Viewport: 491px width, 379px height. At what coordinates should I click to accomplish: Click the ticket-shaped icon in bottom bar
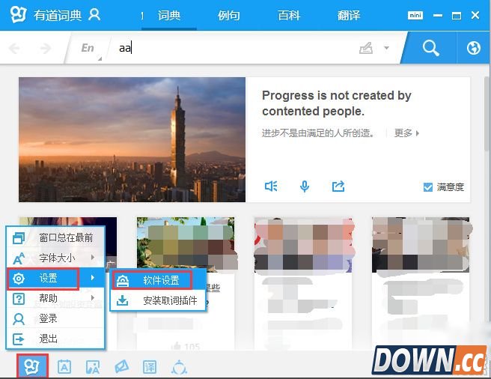(121, 366)
